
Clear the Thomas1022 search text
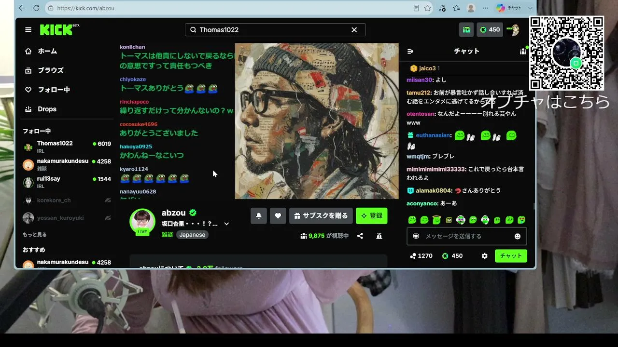[x=354, y=30]
